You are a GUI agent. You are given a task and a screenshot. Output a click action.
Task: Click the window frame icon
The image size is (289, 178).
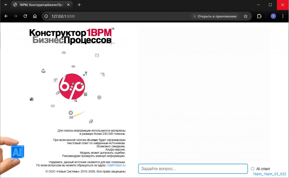click(x=97, y=55)
